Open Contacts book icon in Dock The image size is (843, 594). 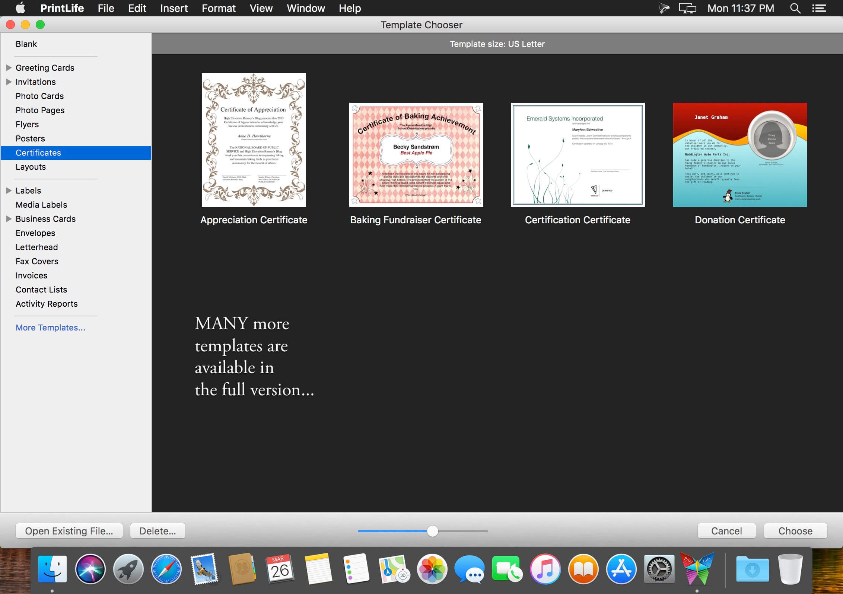[242, 569]
